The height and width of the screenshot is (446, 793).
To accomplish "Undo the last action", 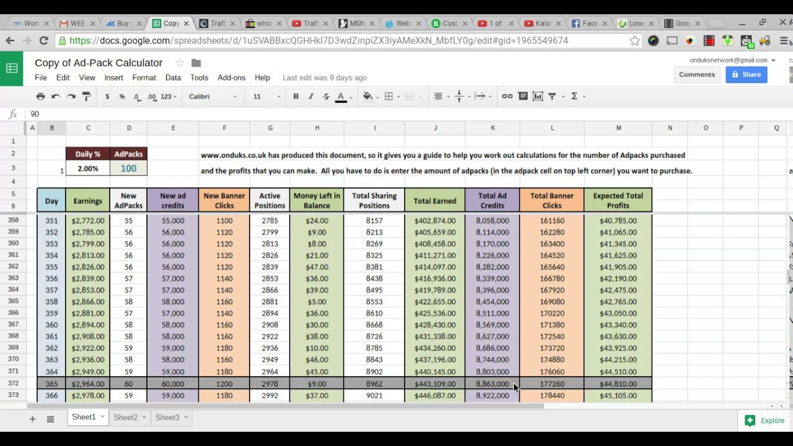I will [56, 96].
